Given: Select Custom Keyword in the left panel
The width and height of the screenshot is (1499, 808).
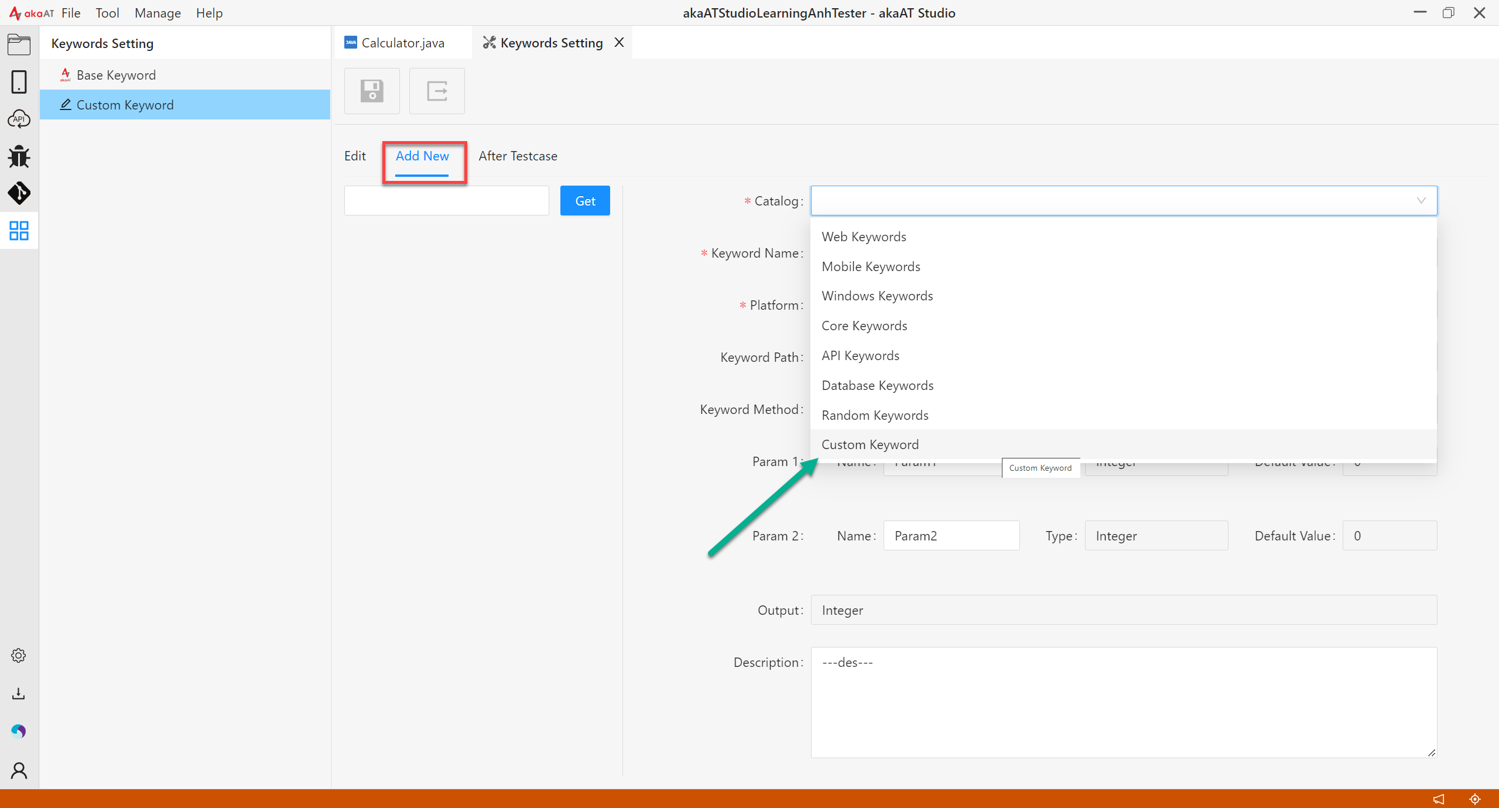Looking at the screenshot, I should click(185, 105).
